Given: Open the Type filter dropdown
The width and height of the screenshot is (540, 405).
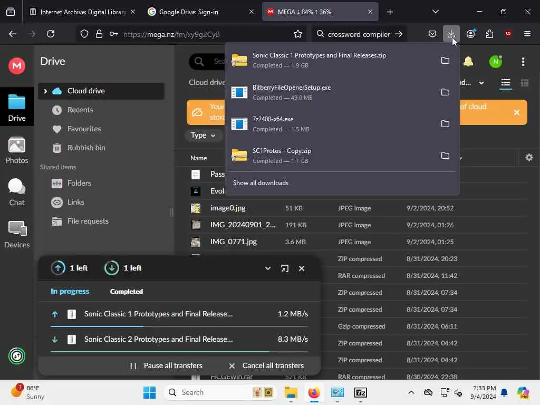Looking at the screenshot, I should [203, 136].
